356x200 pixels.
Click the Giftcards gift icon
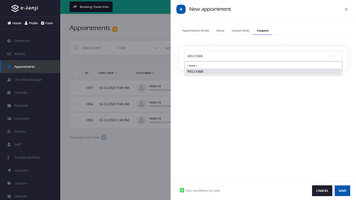coord(9,196)
